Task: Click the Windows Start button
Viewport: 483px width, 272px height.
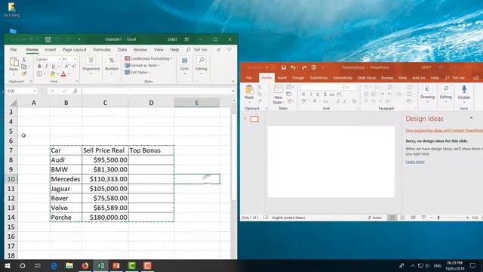Action: tap(8, 265)
